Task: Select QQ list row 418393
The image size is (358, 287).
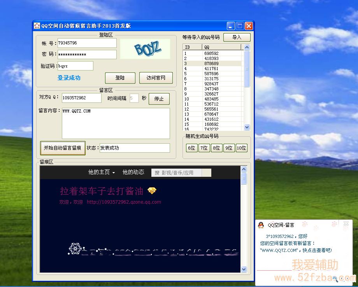Action: [212, 58]
